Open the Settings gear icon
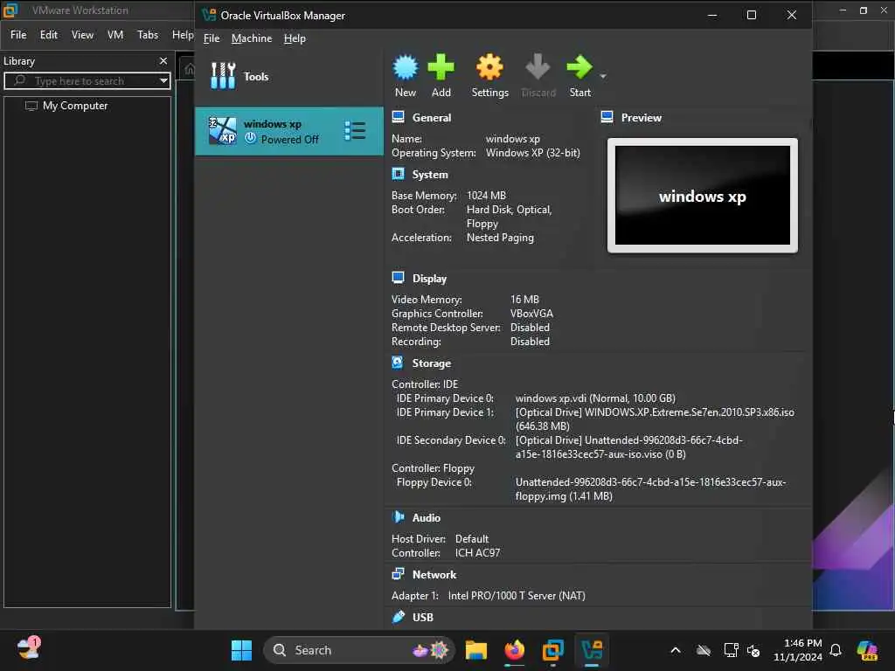The width and height of the screenshot is (895, 671). coord(489,67)
